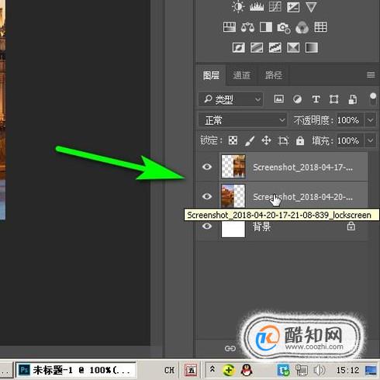Viewport: 380px width, 380px height.
Task: Select Screenshot_2018-04-20 layer thumbnail
Action: click(233, 195)
